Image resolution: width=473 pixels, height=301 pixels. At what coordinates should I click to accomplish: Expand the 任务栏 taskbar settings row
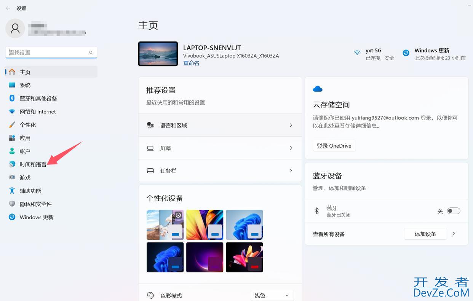220,171
